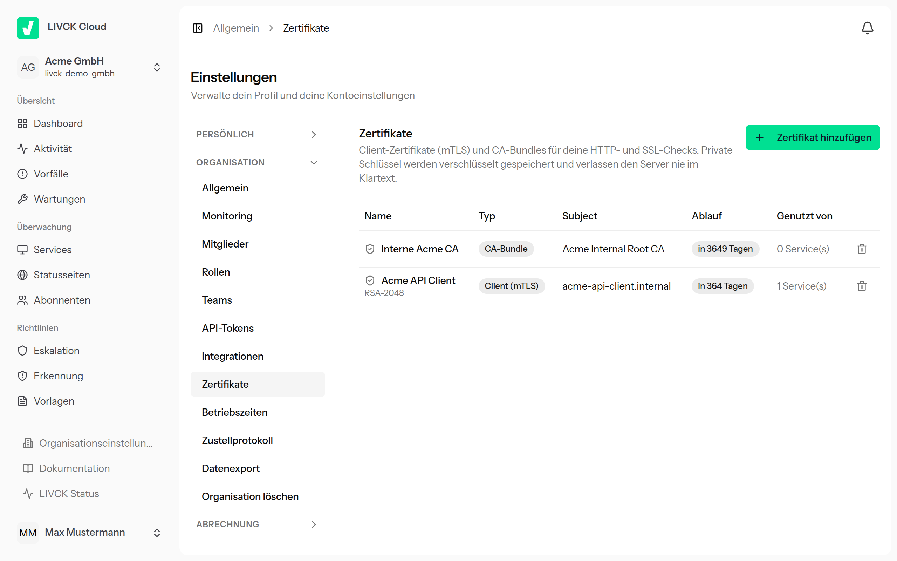Screen dimensions: 897x561
Task: Toggle the sidebar panel icon
Action: (198, 28)
